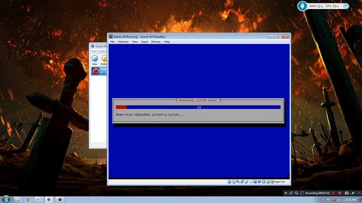This screenshot has height=203, width=362.
Task: Show hidden system tray icons
Action: tap(323, 200)
